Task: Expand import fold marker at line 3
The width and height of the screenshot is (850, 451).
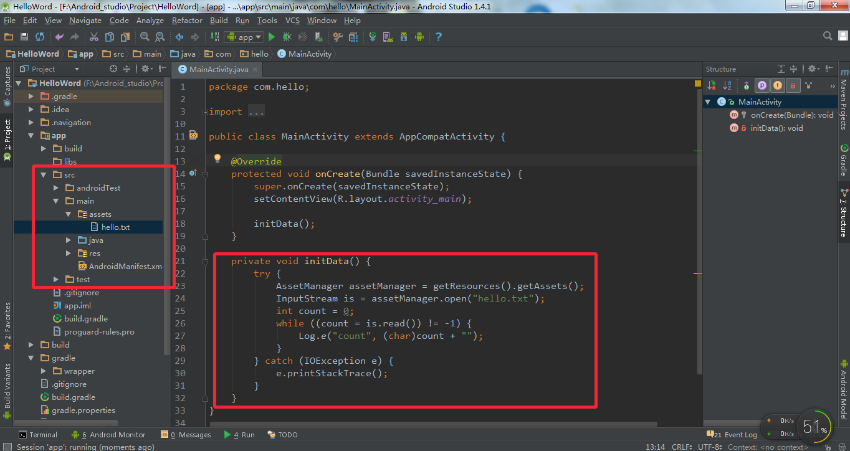Action: (205, 112)
